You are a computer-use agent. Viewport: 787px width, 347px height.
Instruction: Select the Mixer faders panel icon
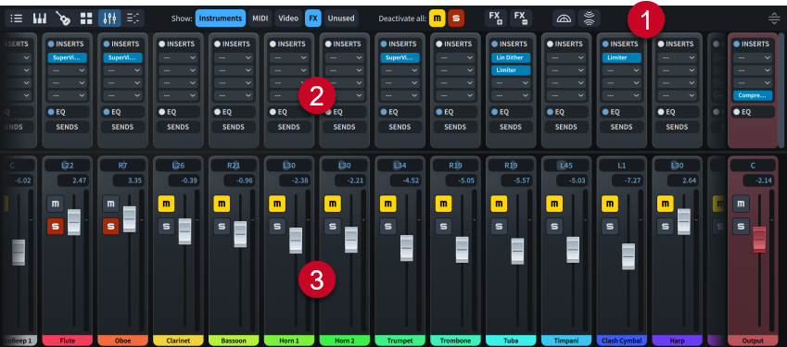pos(109,19)
